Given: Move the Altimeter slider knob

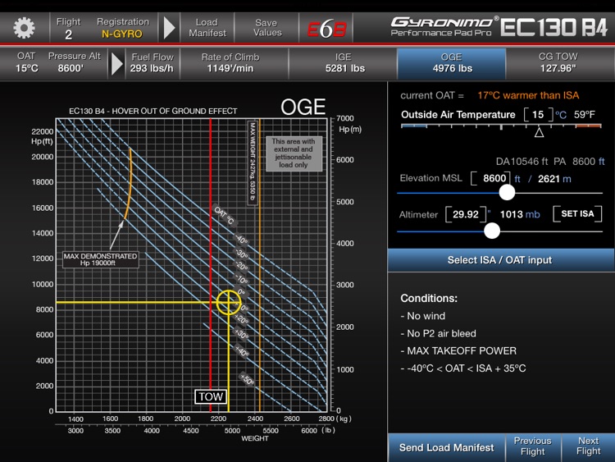Looking at the screenshot, I should click(491, 231).
